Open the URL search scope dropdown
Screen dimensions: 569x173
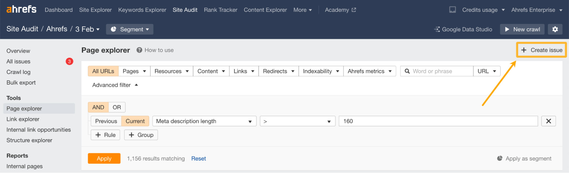point(487,71)
